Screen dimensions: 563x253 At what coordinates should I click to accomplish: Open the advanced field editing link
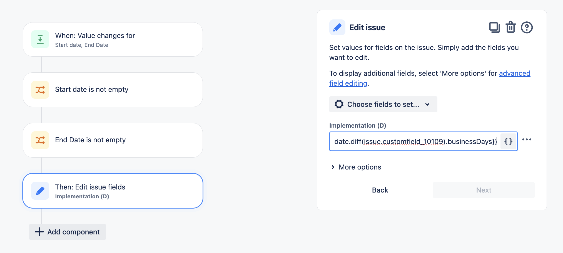coord(430,78)
